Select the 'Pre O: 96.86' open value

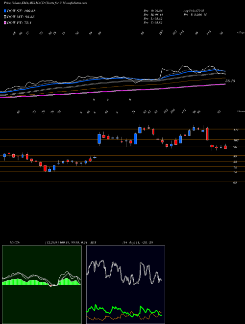click(x=153, y=11)
